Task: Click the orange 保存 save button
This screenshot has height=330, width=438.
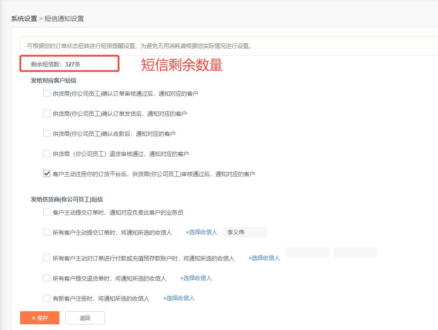Action: click(40, 318)
